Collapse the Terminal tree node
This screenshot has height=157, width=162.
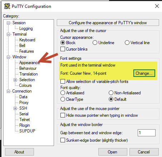[x=8, y=34]
